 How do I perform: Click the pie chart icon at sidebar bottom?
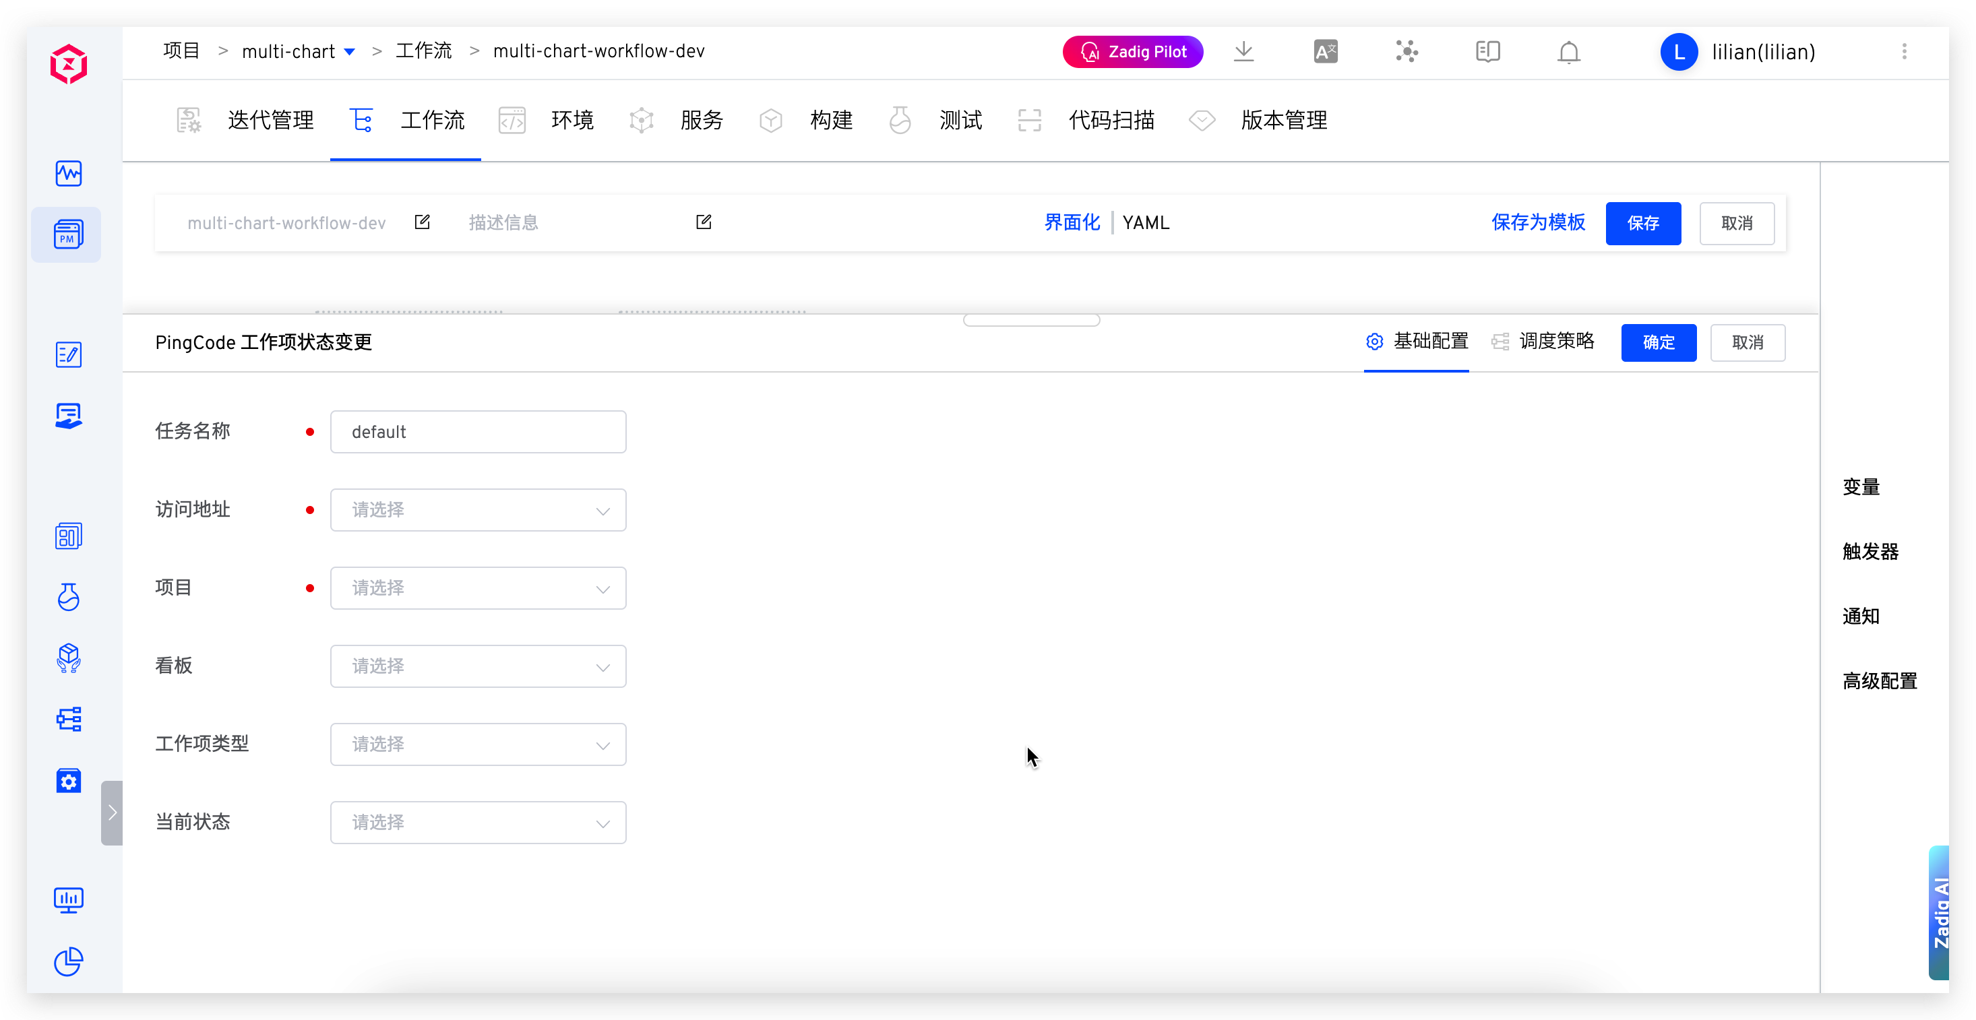coord(68,963)
